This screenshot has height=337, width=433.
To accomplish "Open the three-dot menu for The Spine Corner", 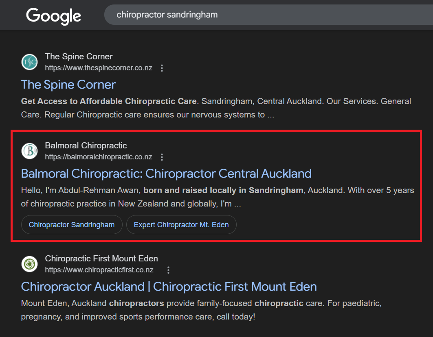I will pos(162,68).
